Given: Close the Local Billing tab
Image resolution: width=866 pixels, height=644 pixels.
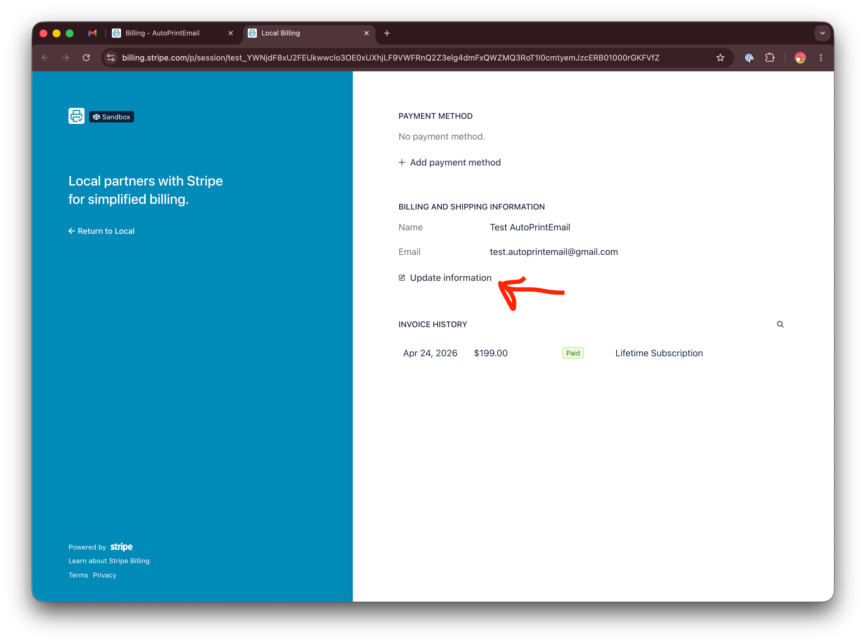Looking at the screenshot, I should tap(366, 33).
